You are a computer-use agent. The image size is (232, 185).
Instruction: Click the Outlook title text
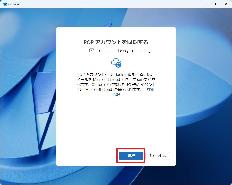click(14, 4)
